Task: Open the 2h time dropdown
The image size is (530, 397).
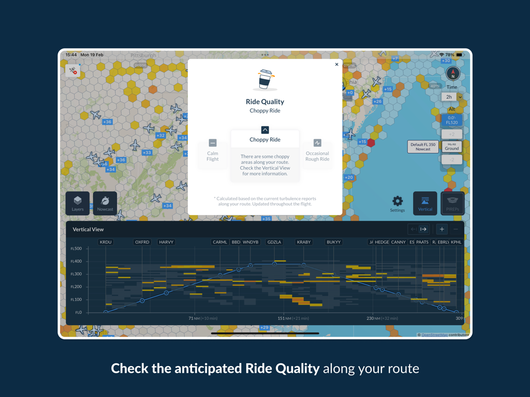Action: [452, 97]
